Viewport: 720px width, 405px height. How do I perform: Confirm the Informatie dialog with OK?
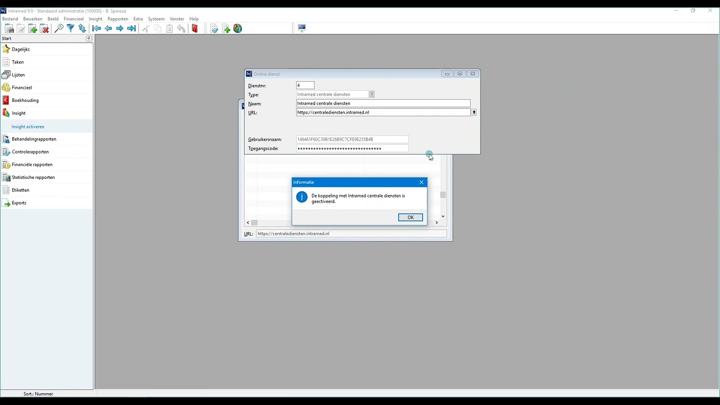tap(411, 218)
